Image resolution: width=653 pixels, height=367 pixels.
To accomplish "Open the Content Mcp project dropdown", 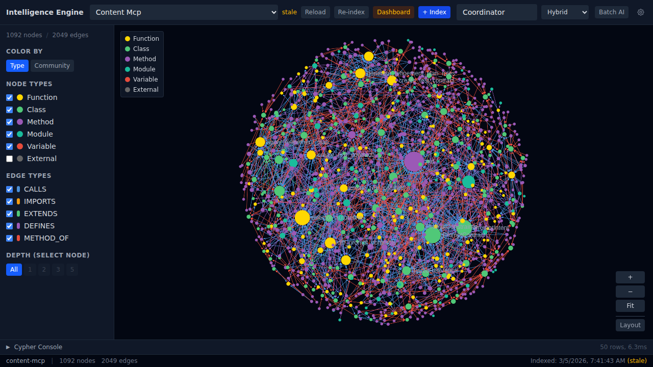I will coord(184,12).
